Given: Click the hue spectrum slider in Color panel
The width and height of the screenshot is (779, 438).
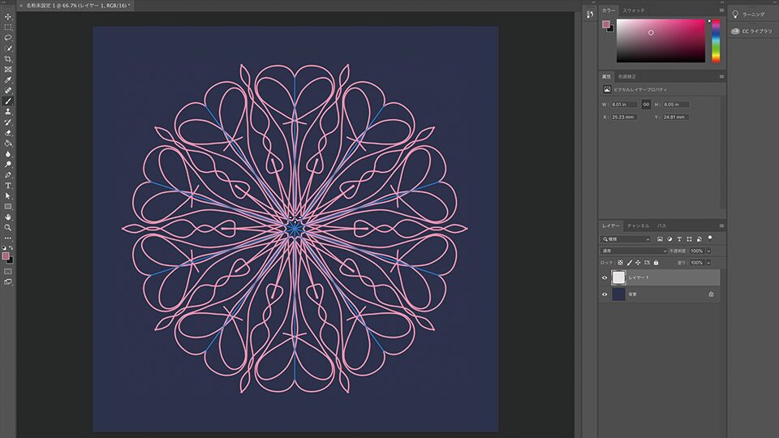Looking at the screenshot, I should click(x=716, y=41).
